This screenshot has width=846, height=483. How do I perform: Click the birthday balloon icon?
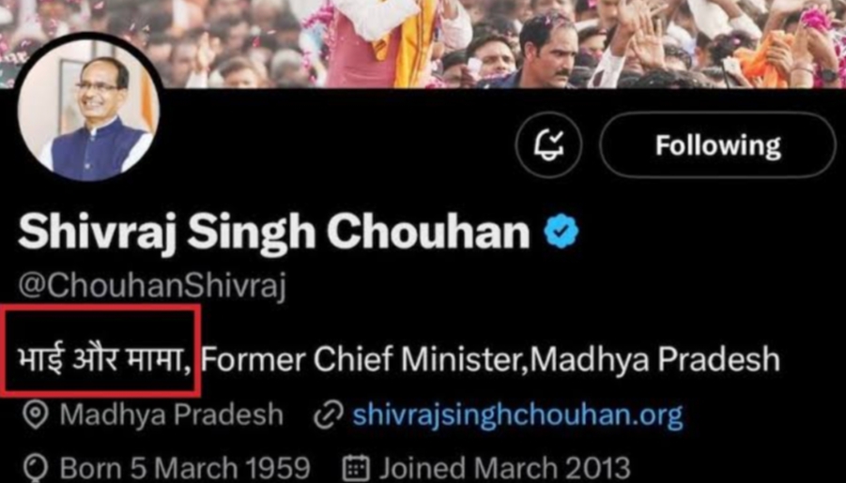35,467
